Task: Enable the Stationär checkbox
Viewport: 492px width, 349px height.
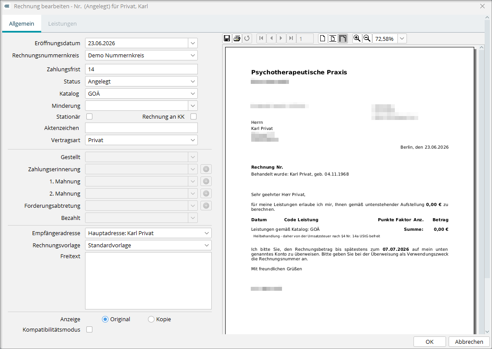Action: pos(89,116)
